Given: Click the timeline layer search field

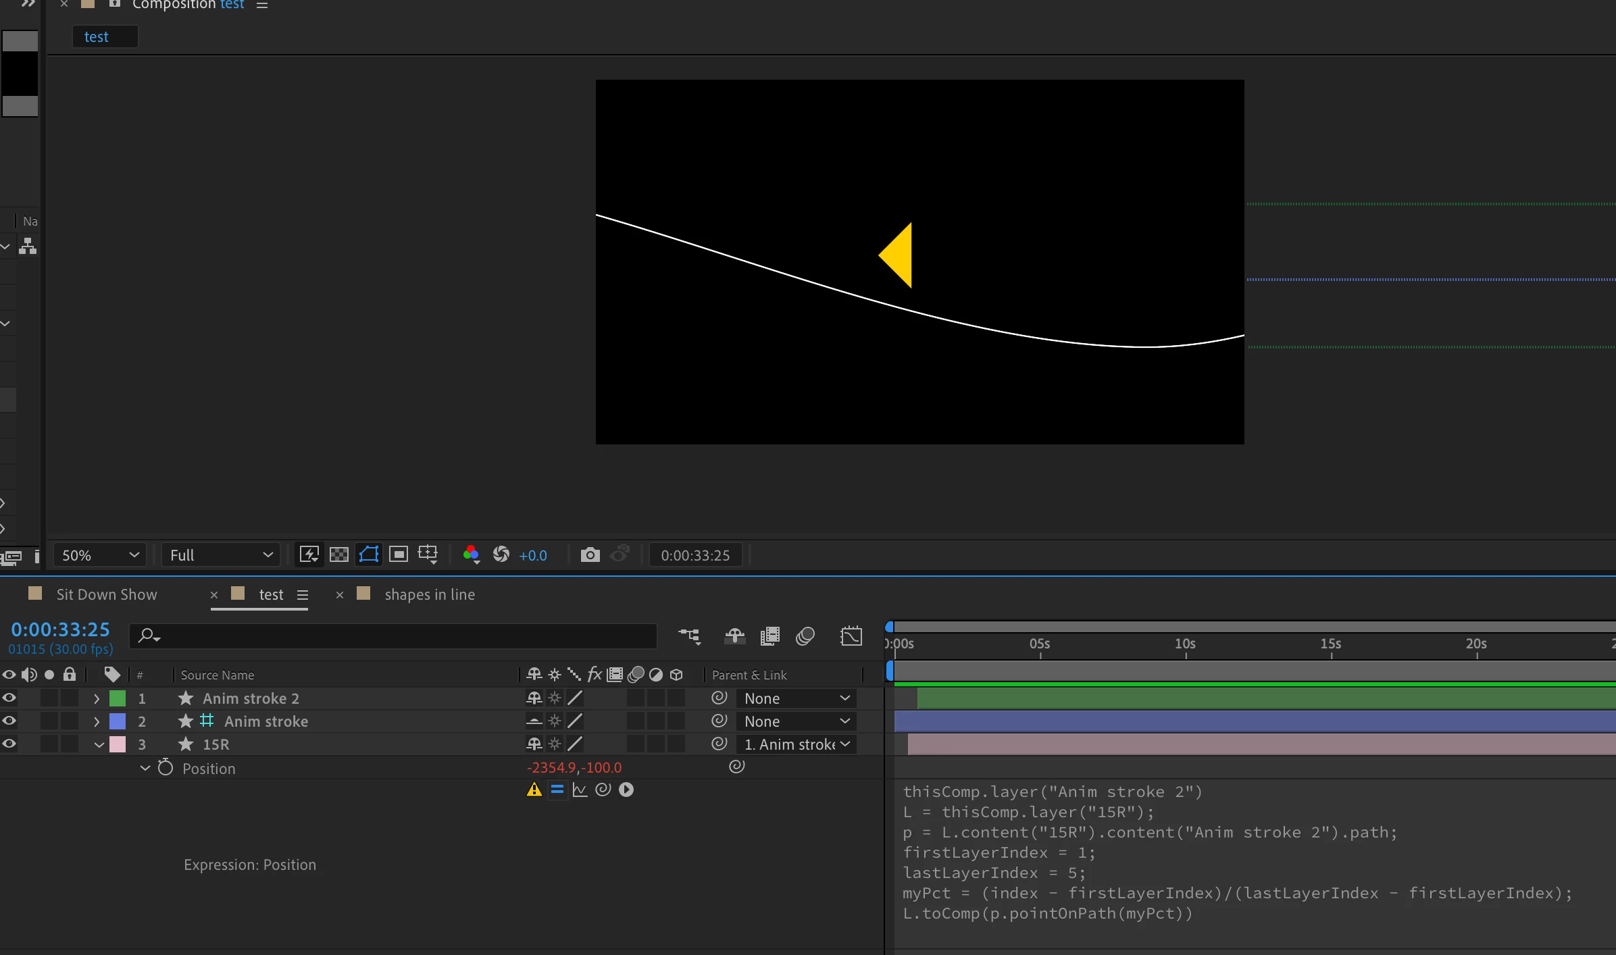Looking at the screenshot, I should coord(399,636).
